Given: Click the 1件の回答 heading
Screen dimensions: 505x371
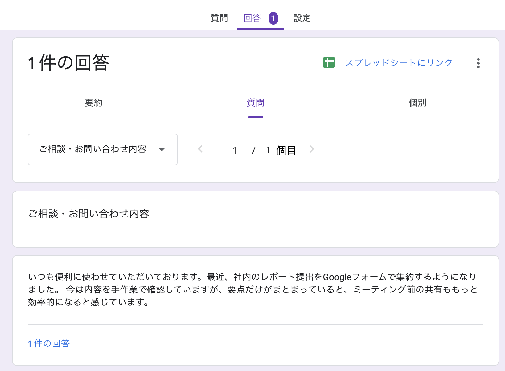Looking at the screenshot, I should point(69,63).
